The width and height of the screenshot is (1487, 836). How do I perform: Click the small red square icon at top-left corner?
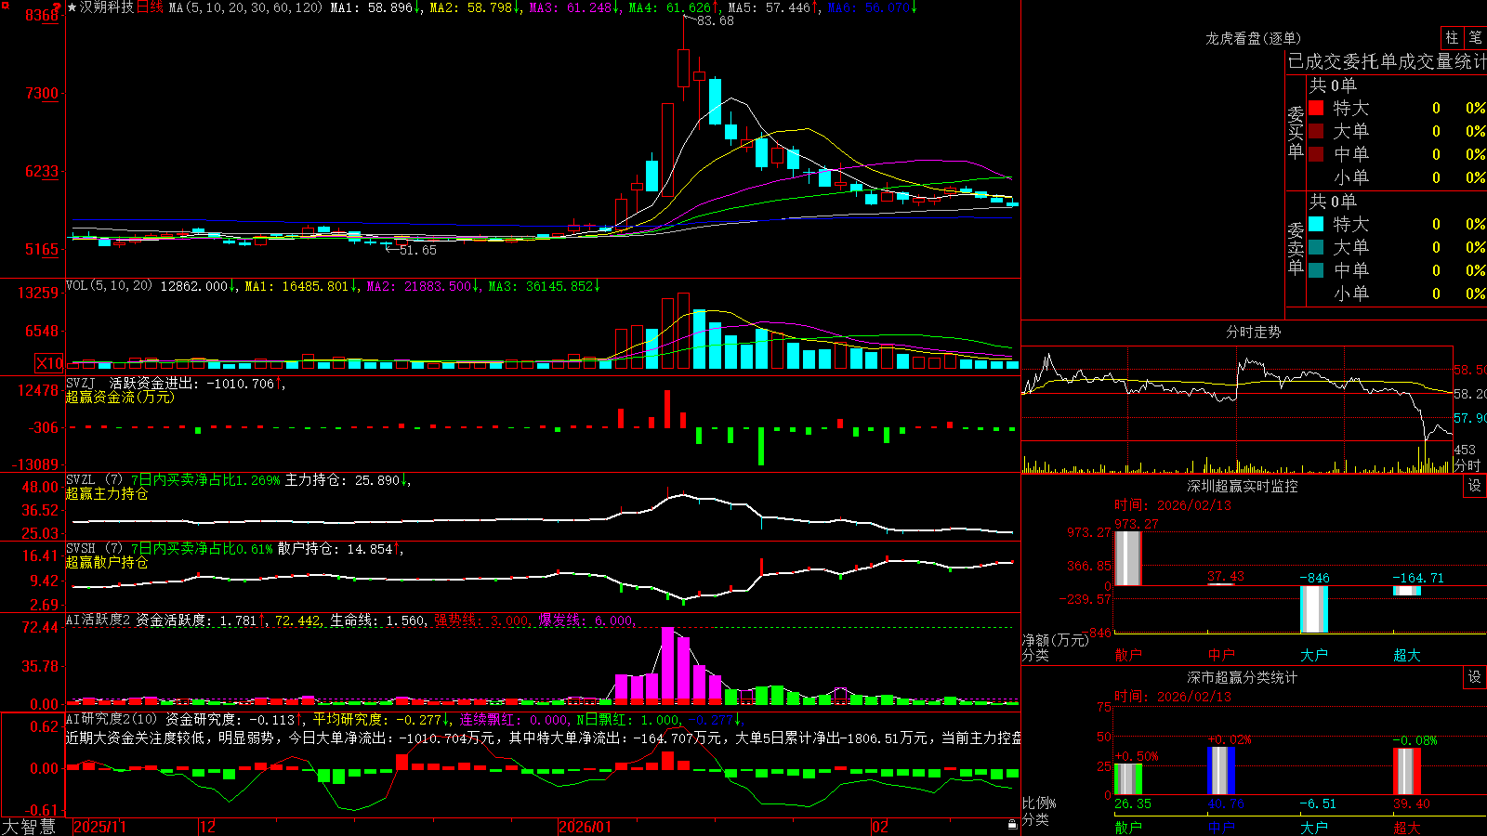click(6, 6)
